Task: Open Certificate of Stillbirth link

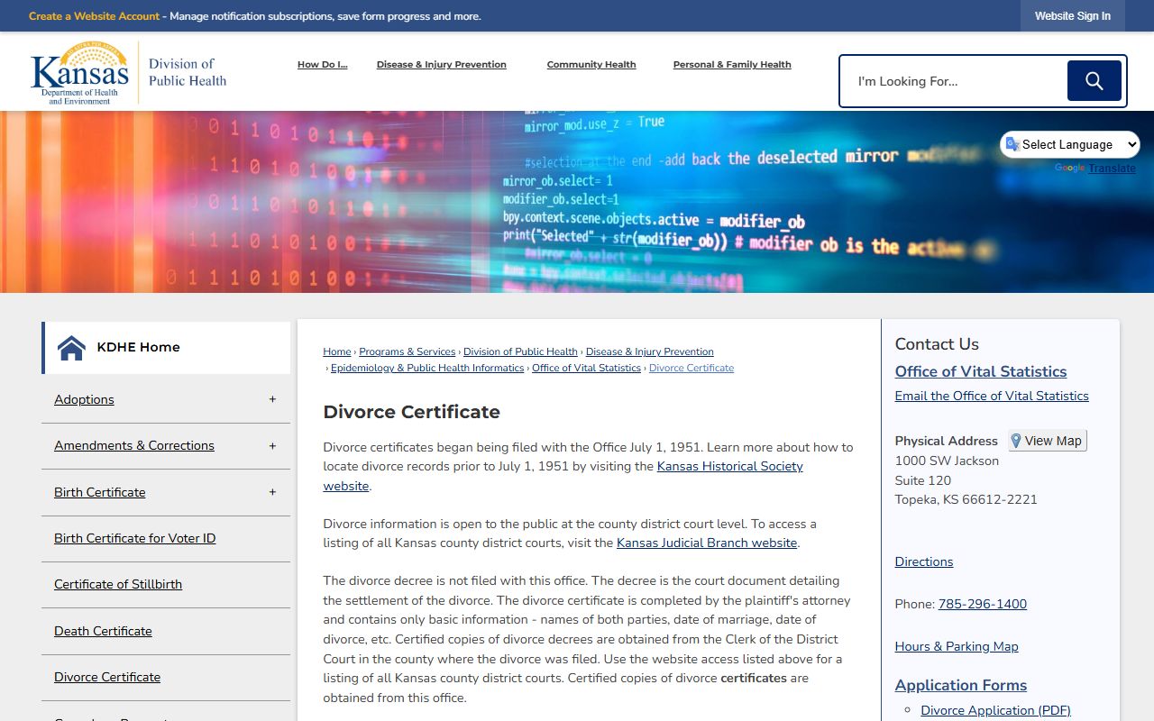Action: (x=118, y=584)
